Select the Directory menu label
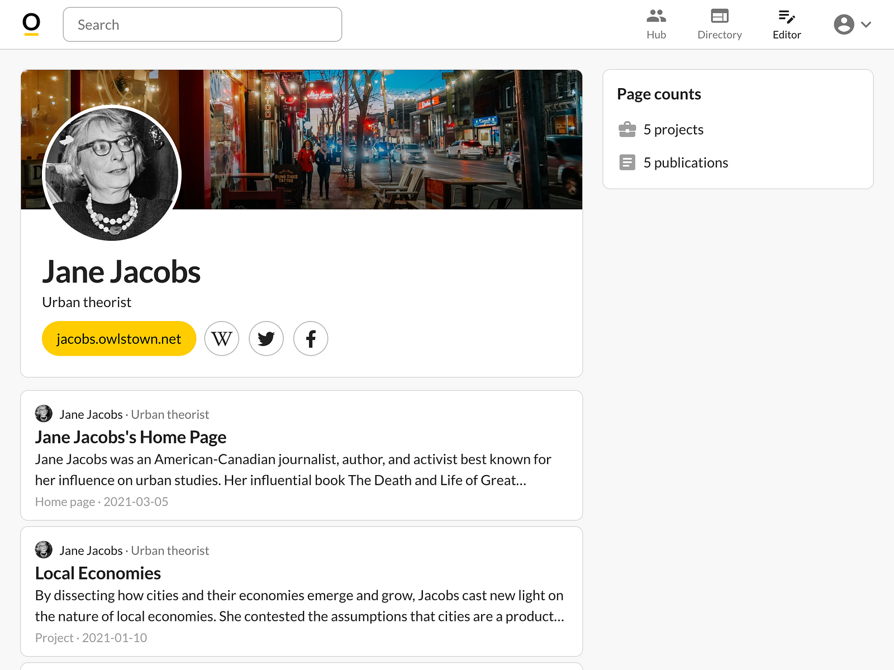Screen dimensions: 894x670 click(x=720, y=35)
